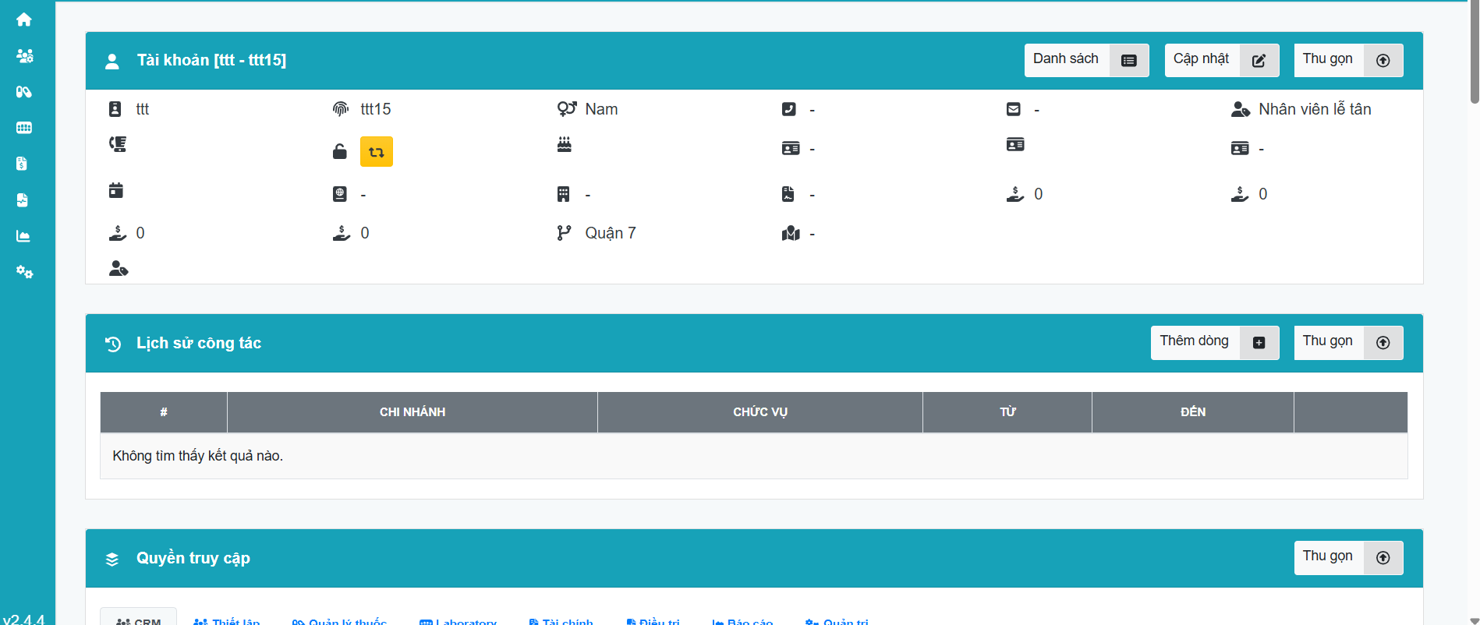1480x625 pixels.
Task: Click the teeth laboratory sidebar icon
Action: [x=24, y=128]
